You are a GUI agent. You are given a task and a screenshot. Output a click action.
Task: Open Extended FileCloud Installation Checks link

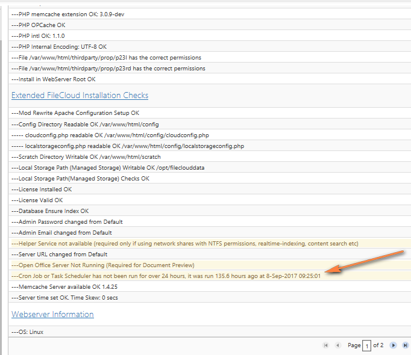(x=80, y=96)
